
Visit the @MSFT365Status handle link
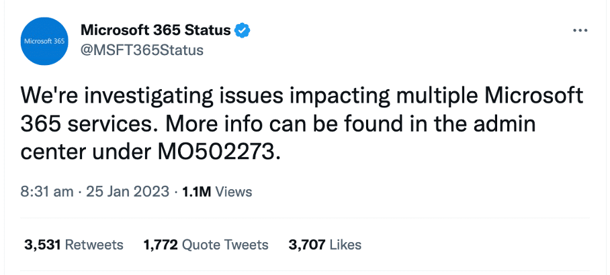pos(142,50)
